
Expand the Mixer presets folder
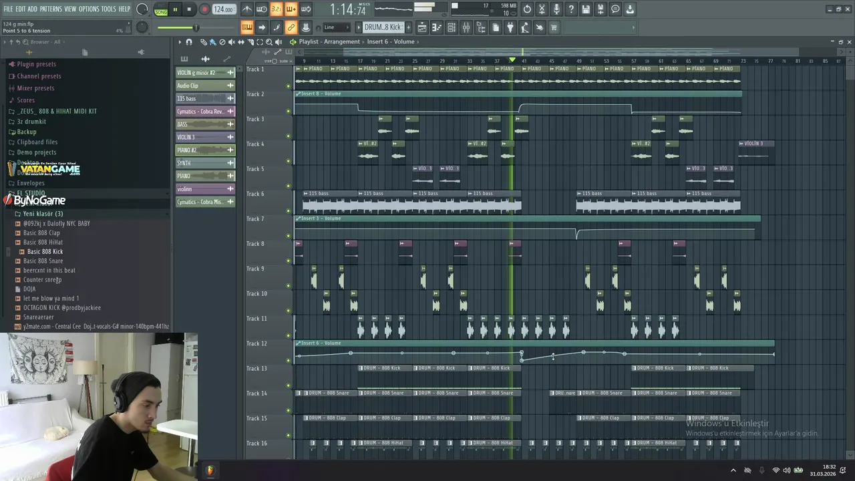pyautogui.click(x=35, y=88)
